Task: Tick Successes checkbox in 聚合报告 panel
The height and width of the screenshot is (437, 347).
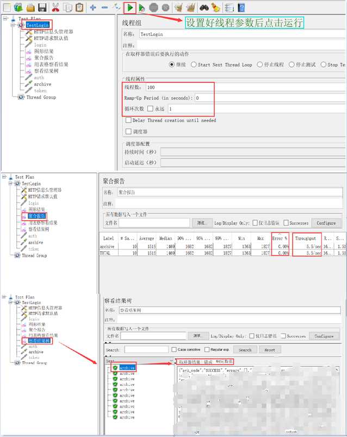Action: tap(286, 223)
